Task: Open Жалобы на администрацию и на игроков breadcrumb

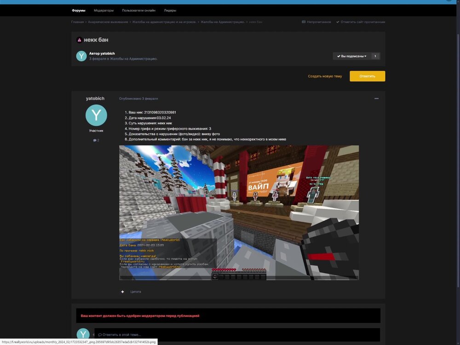Action: (x=164, y=22)
